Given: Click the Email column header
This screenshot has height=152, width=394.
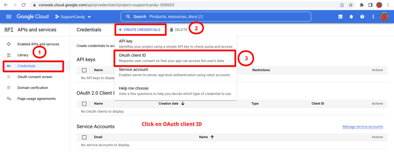Looking at the screenshot, I should (98, 137).
